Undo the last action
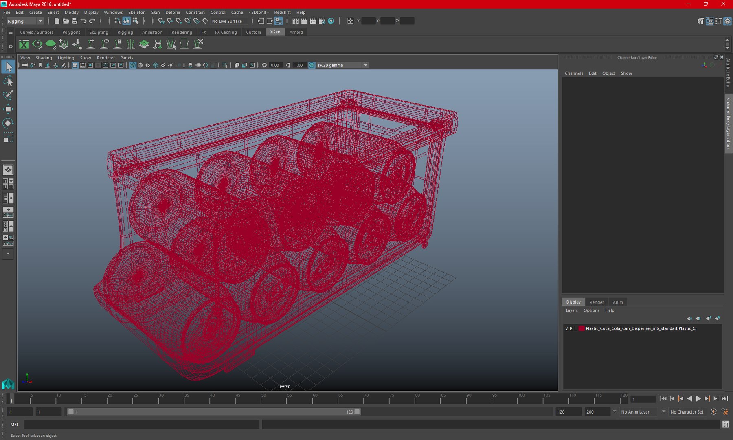The image size is (733, 440). click(x=83, y=21)
